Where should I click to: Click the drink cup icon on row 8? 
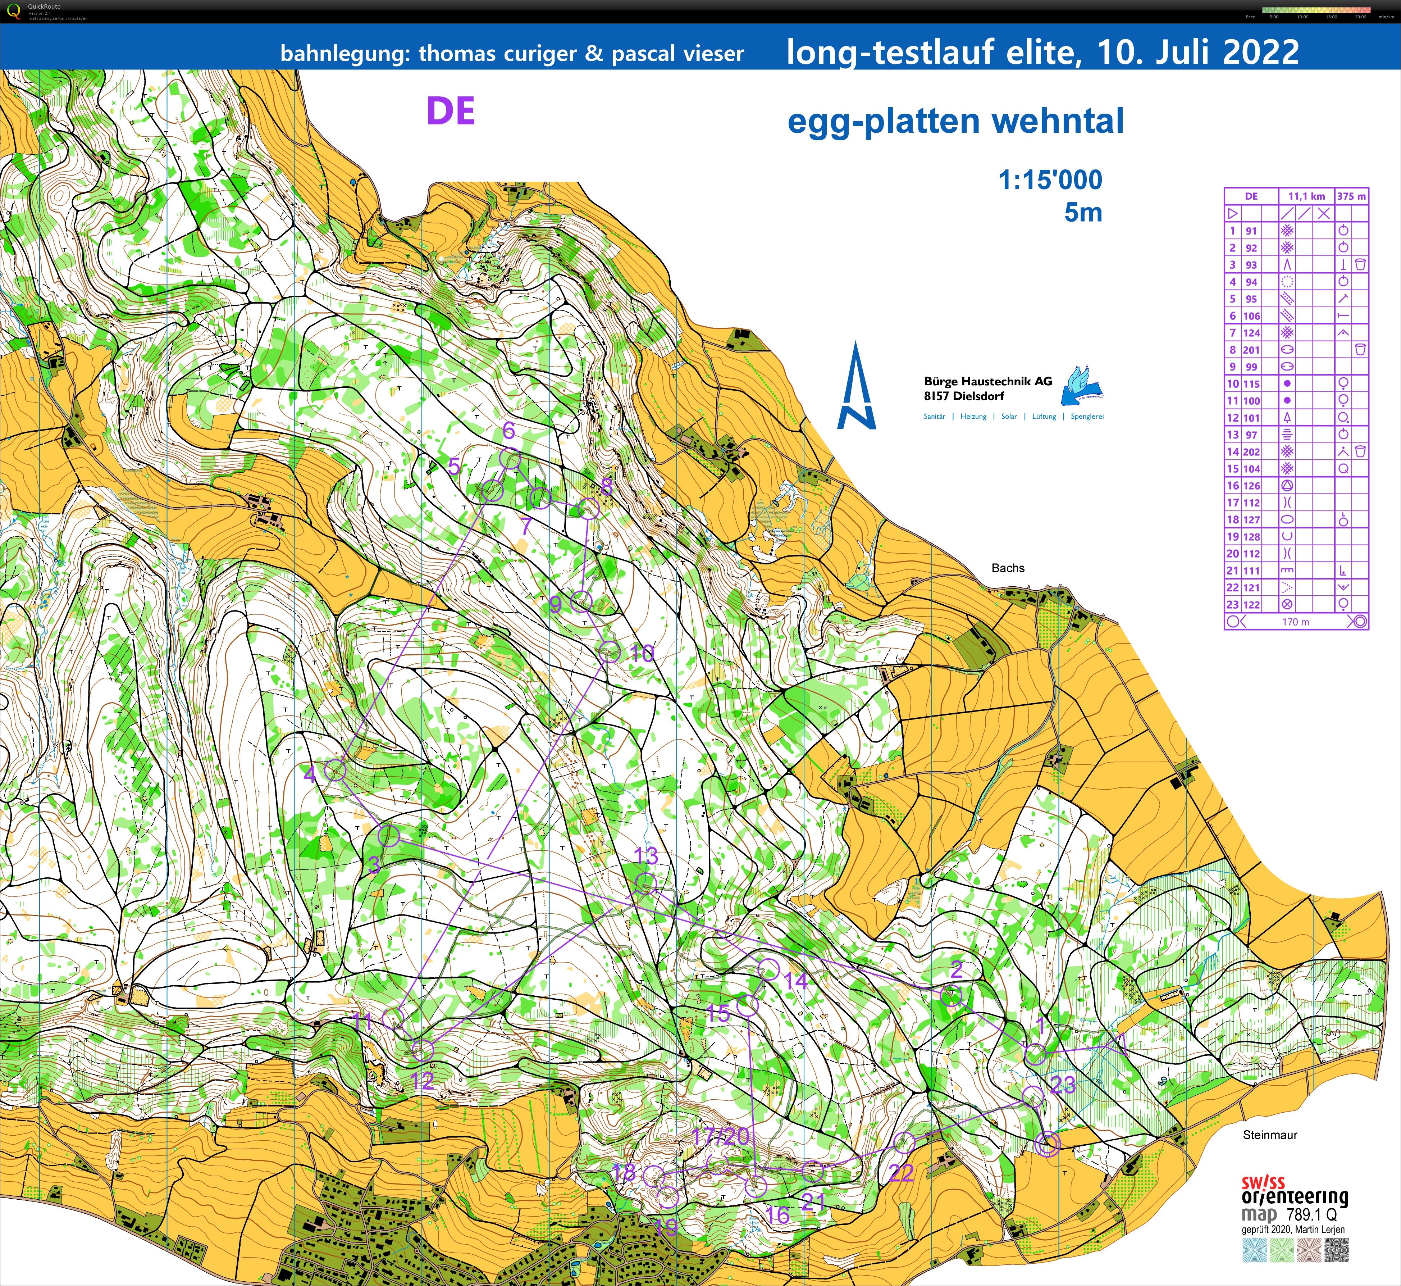(x=1361, y=350)
